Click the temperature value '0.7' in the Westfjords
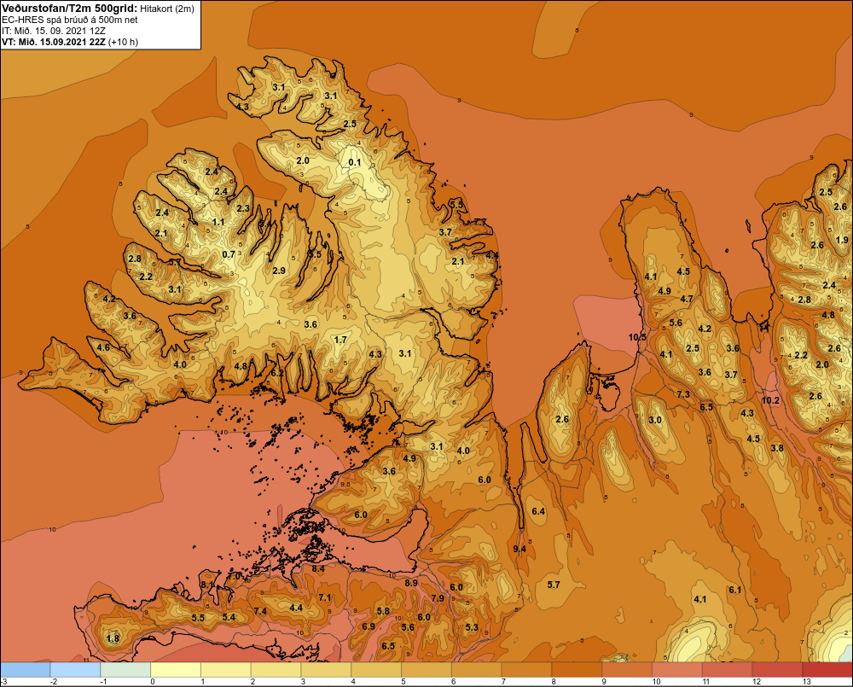 (x=229, y=254)
